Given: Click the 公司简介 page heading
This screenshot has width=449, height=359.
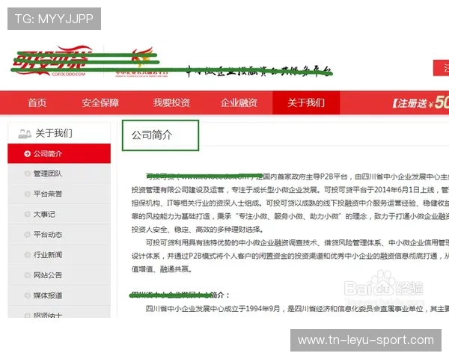Looking at the screenshot, I should click(x=152, y=135).
